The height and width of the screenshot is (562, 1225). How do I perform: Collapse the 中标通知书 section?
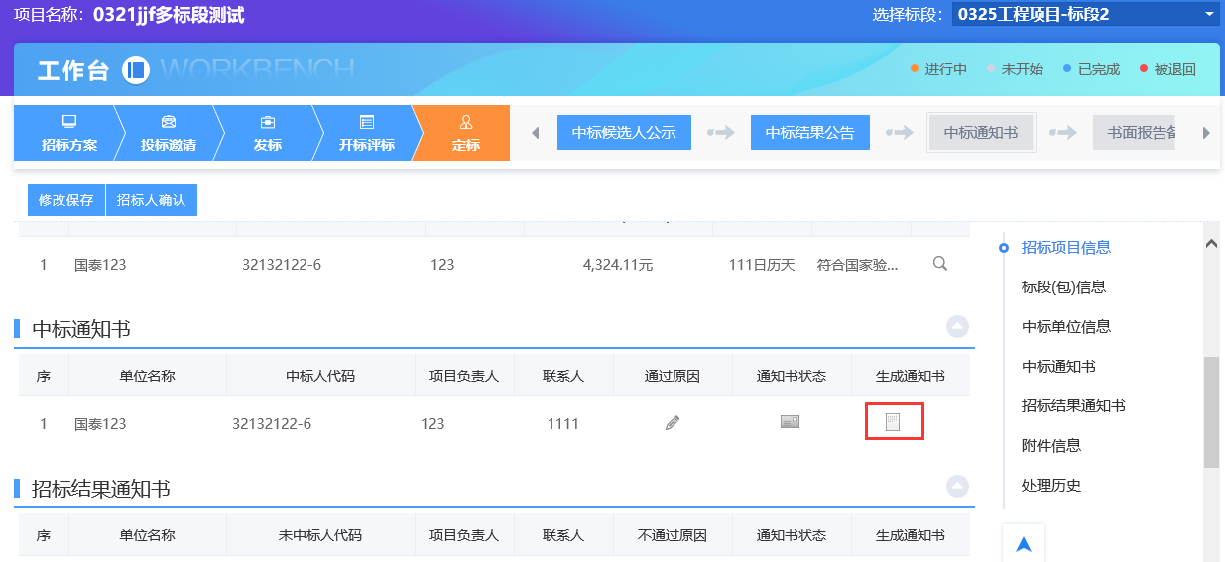click(x=956, y=327)
